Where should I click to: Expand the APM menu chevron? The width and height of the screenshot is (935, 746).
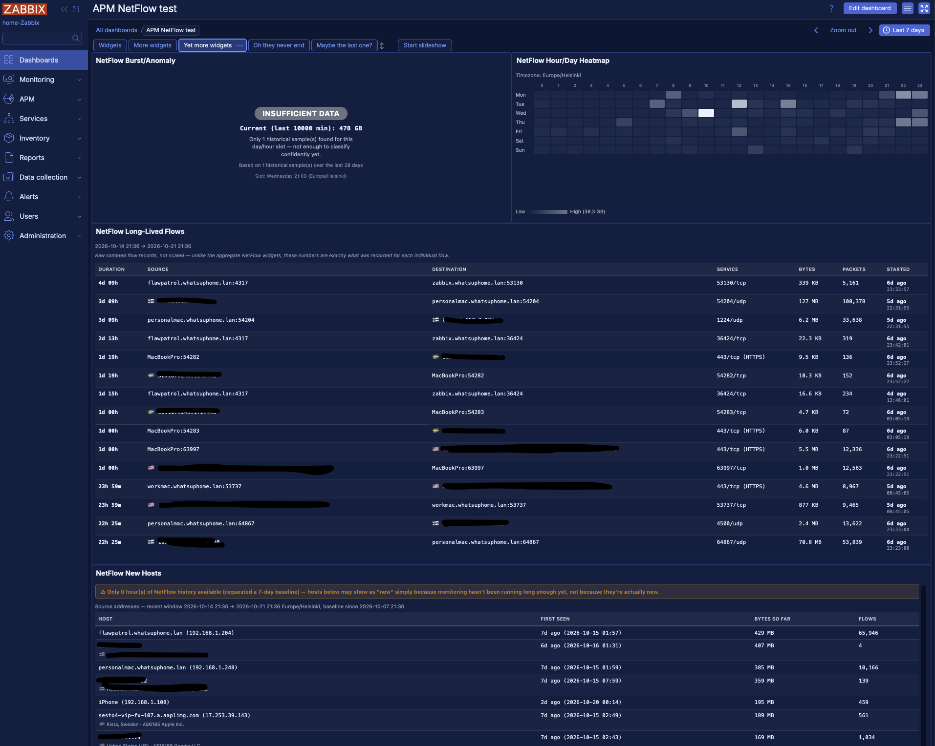(79, 99)
